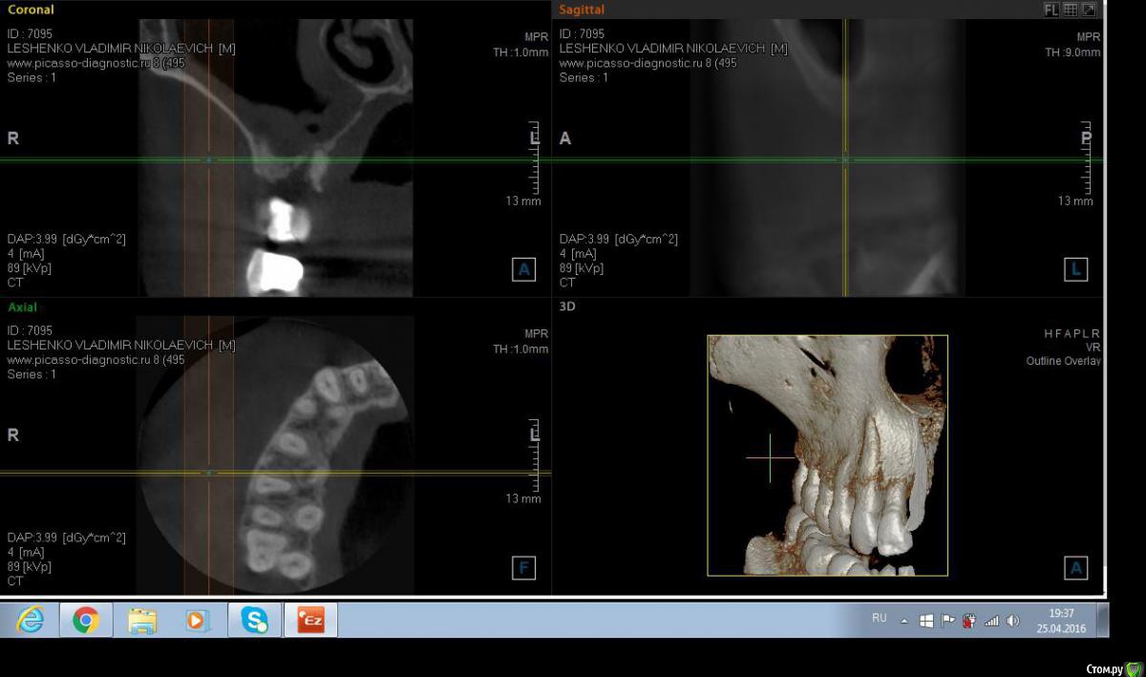Screen dimensions: 1146x677
Task: Open the Ez3D application on the taskbar
Action: pyautogui.click(x=311, y=621)
